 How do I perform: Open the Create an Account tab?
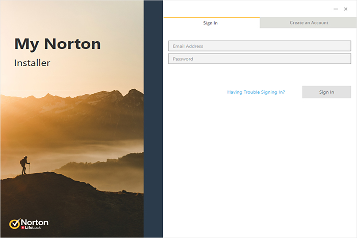[309, 23]
